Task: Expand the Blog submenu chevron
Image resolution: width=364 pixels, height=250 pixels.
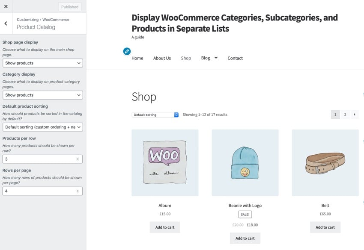Action: click(215, 57)
